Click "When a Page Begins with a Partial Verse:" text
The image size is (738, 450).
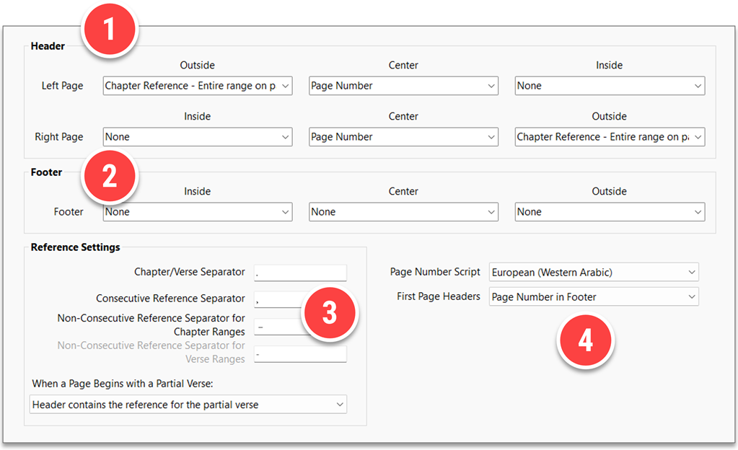coord(123,384)
